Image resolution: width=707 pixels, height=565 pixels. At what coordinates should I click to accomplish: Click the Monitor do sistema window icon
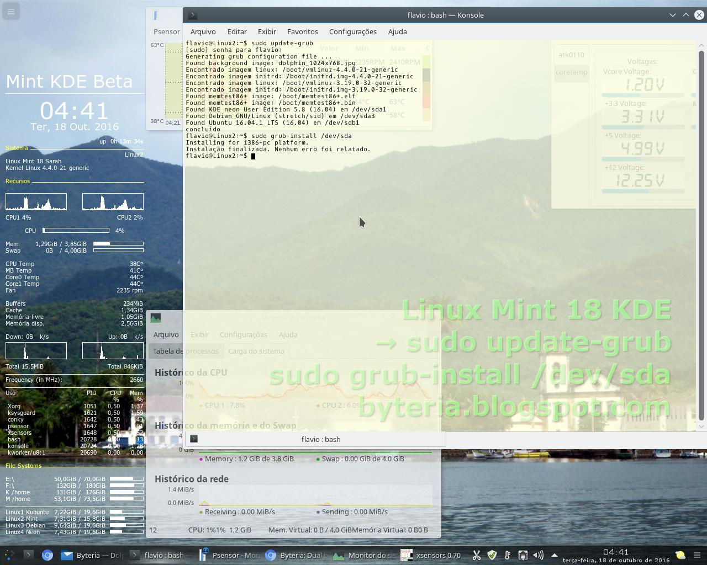pyautogui.click(x=156, y=318)
